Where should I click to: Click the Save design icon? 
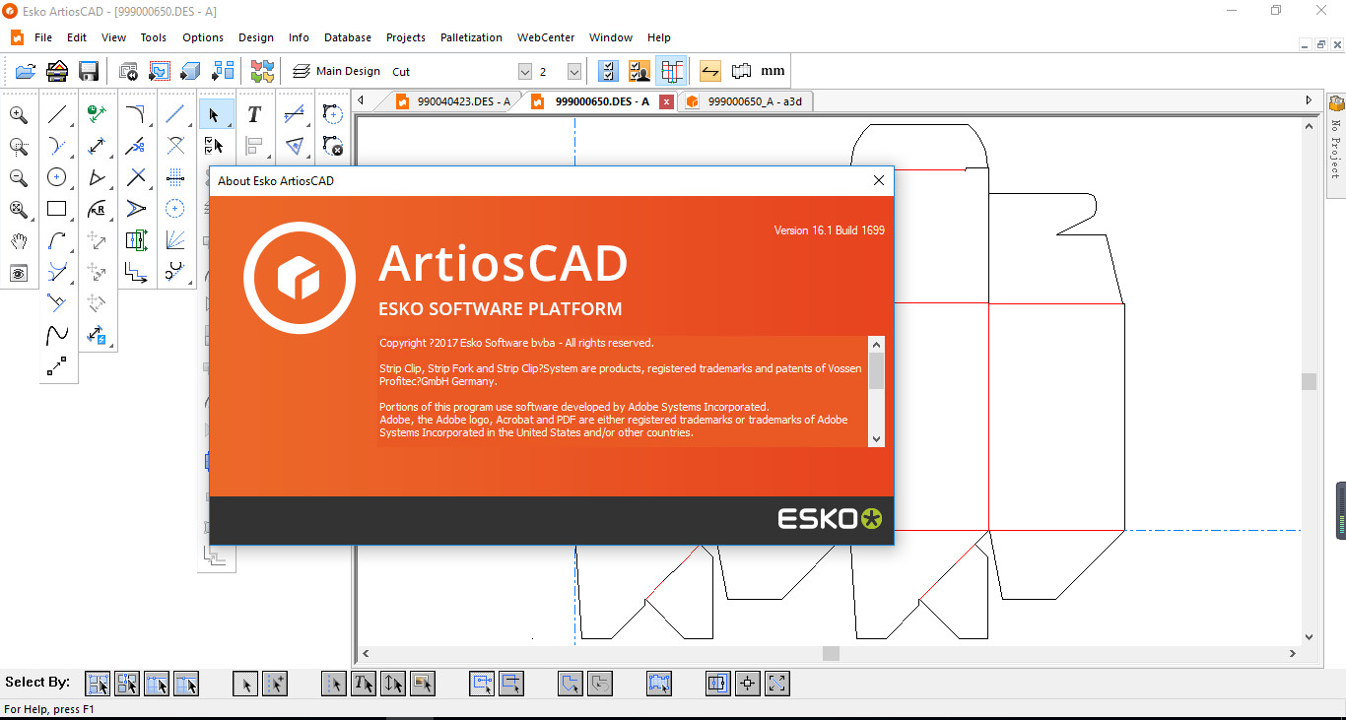tap(89, 70)
